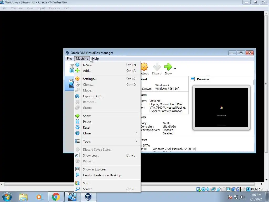This screenshot has height=202, width=269.
Task: Open Help menu of Windows 7 VM window
Action: click(67, 8)
